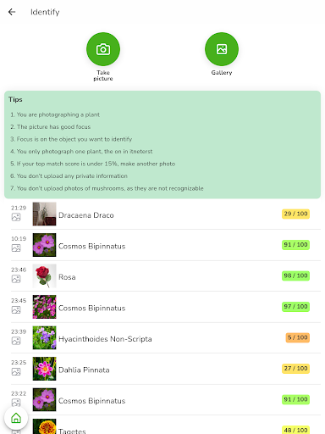Click the image icon under 23:39
The image size is (325, 434).
pos(16,341)
